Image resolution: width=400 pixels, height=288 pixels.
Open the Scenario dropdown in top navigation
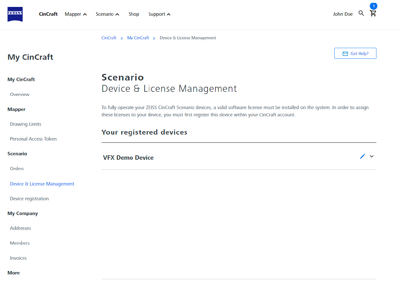click(x=107, y=14)
